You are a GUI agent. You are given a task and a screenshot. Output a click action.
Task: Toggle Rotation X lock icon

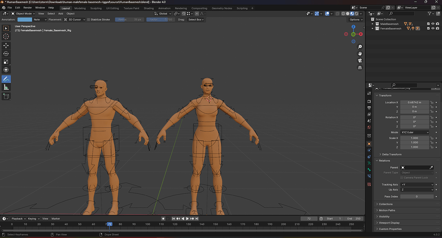point(432,117)
